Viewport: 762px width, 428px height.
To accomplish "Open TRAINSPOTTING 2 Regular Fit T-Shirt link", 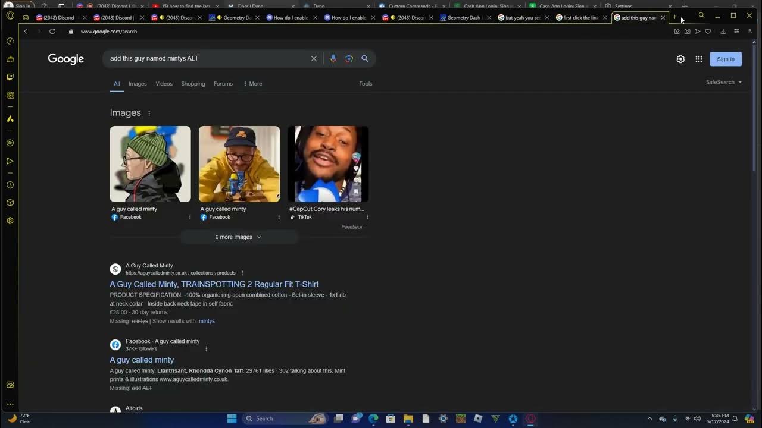I will pyautogui.click(x=214, y=284).
